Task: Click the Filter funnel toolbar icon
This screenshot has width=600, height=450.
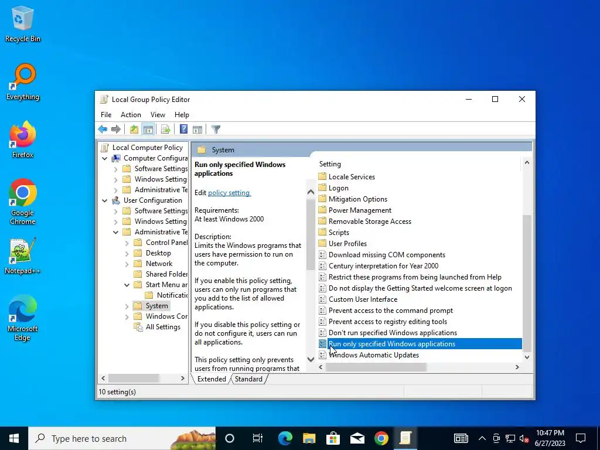Action: (x=216, y=129)
